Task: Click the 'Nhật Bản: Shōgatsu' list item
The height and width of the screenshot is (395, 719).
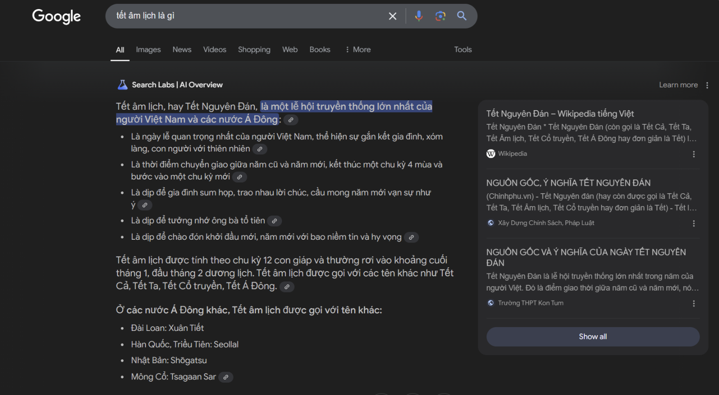Action: [x=169, y=360]
